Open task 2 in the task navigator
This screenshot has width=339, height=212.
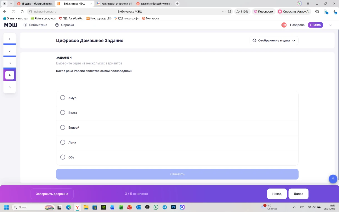click(x=9, y=51)
